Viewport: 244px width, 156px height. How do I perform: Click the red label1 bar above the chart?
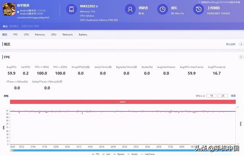pyautogui.click(x=123, y=102)
